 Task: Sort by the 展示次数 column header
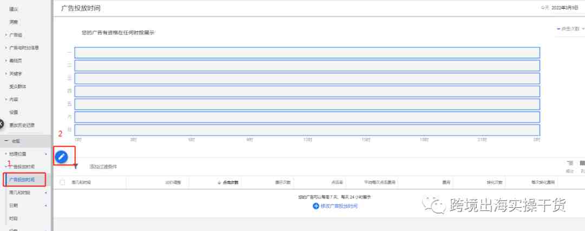tap(283, 182)
